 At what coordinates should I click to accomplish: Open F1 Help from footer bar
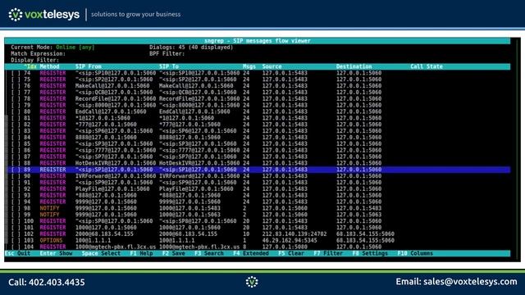coord(141,253)
